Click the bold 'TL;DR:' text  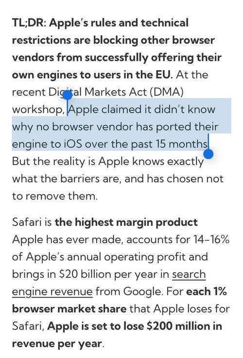tap(29, 23)
